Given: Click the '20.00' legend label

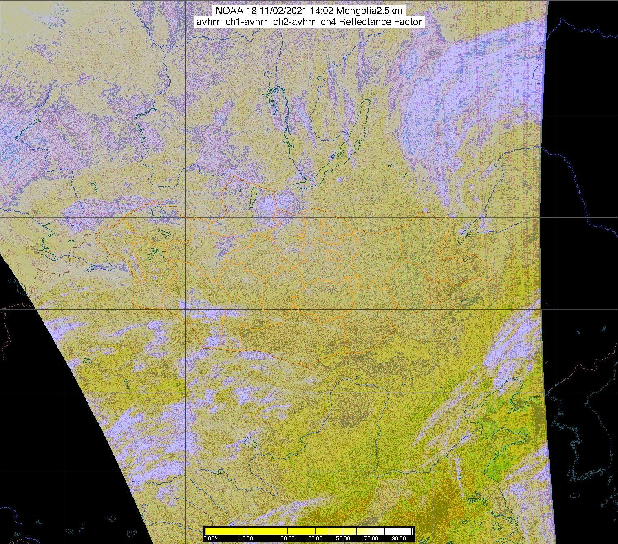Looking at the screenshot, I should pyautogui.click(x=288, y=538).
